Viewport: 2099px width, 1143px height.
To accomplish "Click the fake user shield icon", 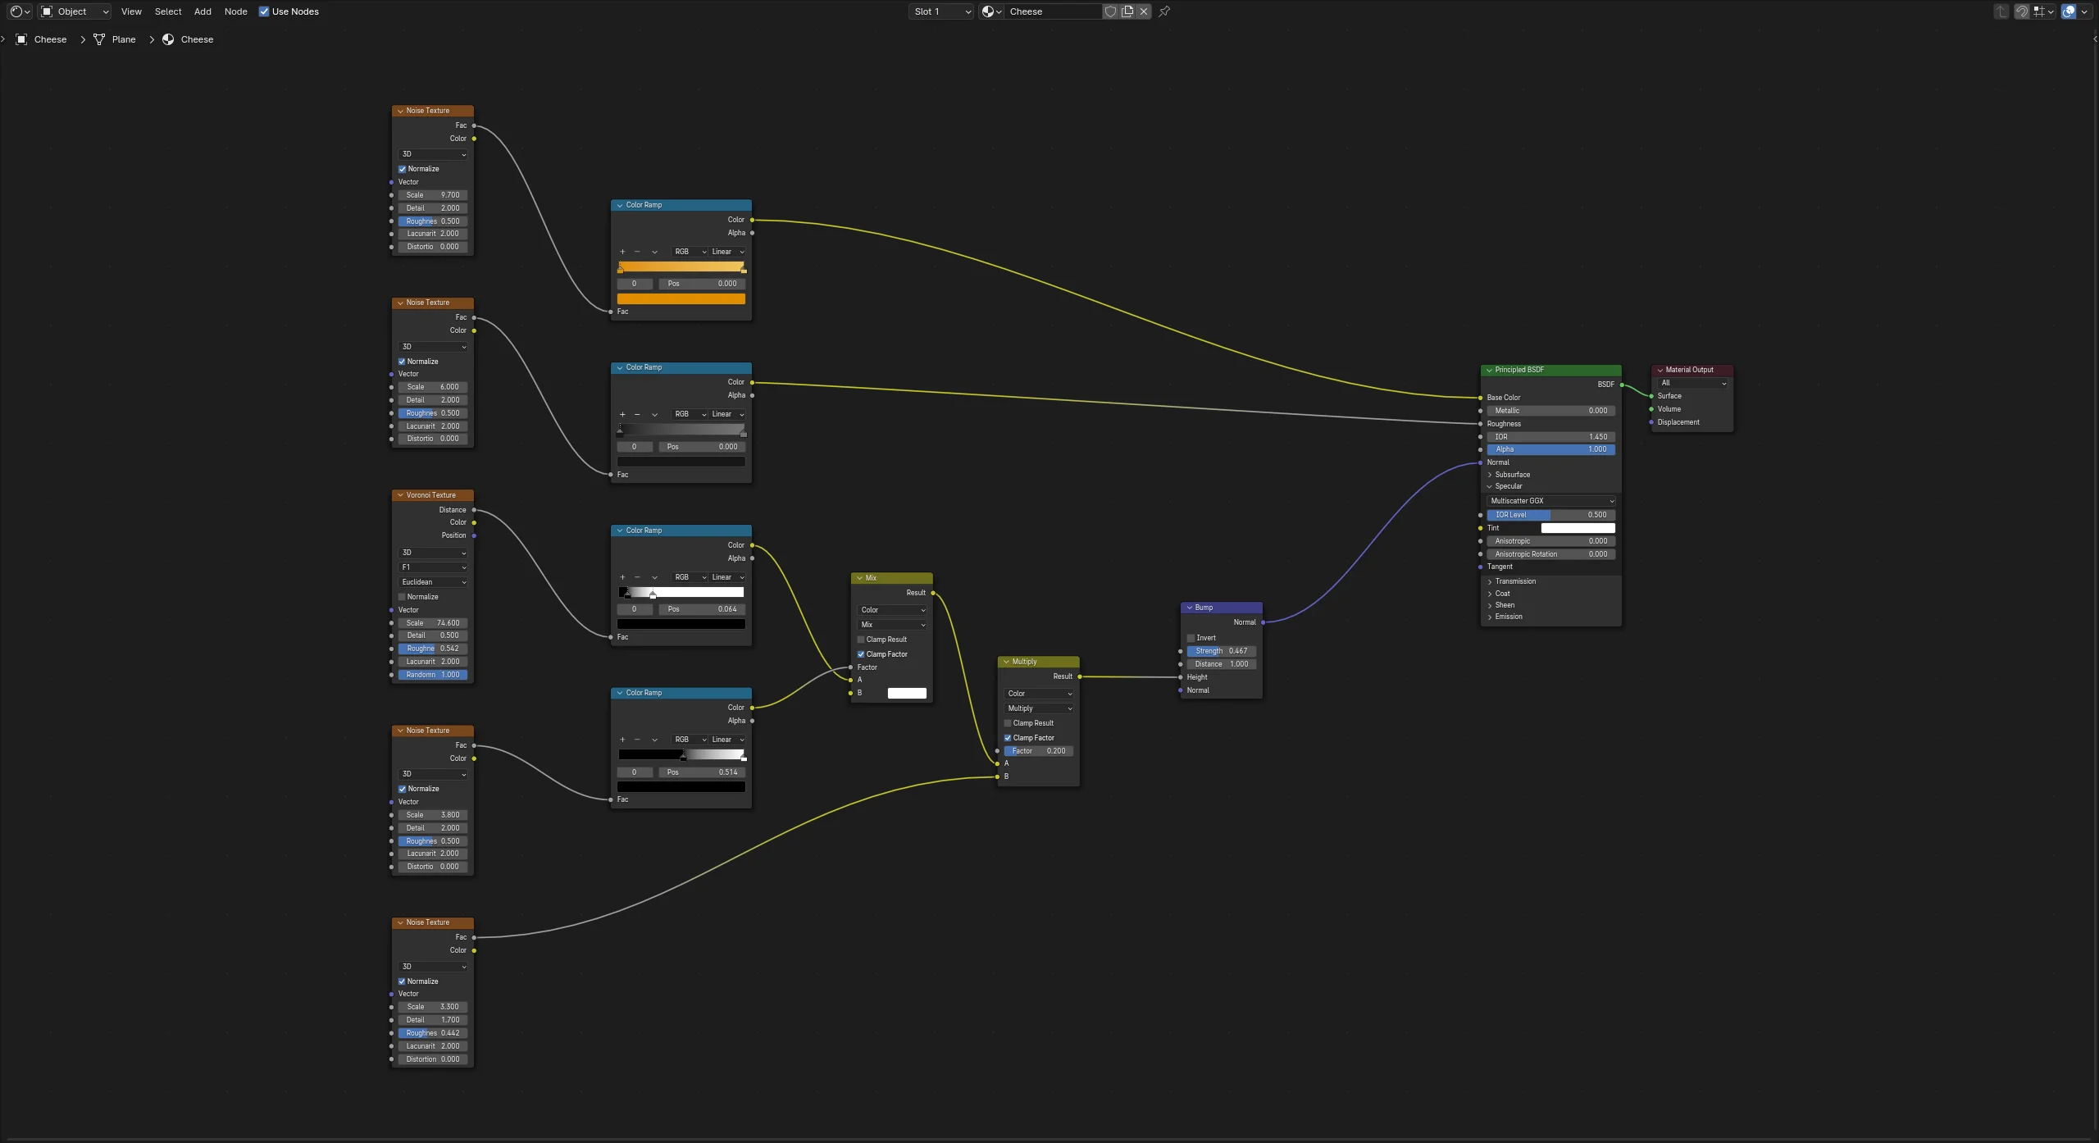I will (x=1110, y=11).
